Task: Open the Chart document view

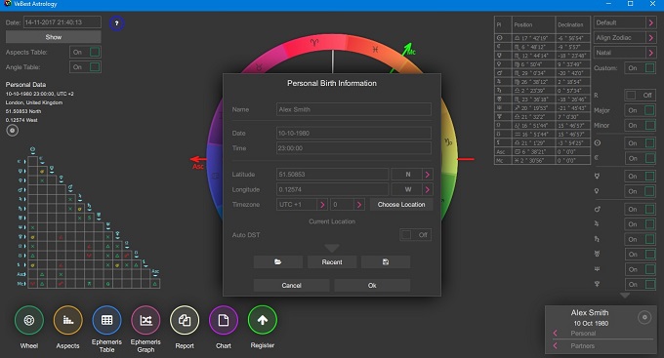Action: click(224, 320)
